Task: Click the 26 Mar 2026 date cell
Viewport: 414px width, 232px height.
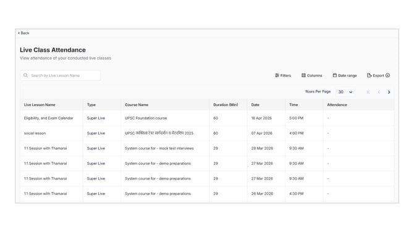Action: 262,194
